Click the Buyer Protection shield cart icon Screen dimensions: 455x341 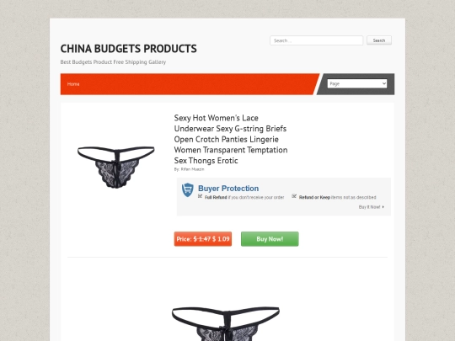tap(187, 190)
